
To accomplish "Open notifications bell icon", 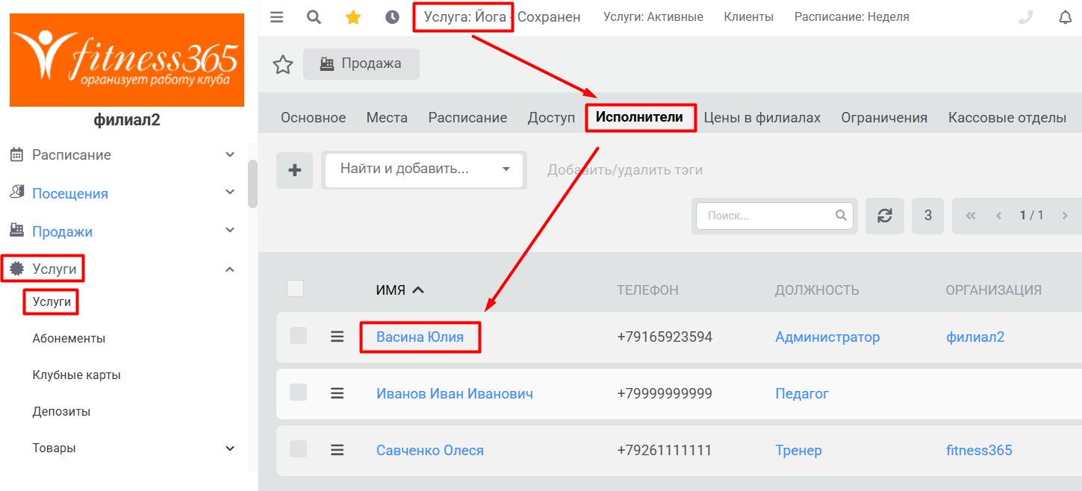I will pyautogui.click(x=1066, y=17).
